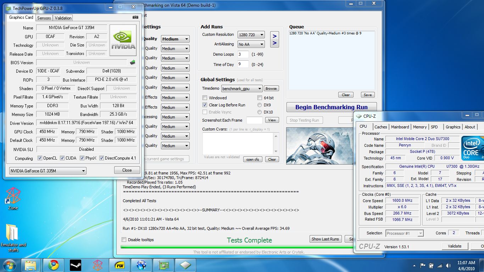This screenshot has width=484, height=272.
Task: Click the Validate button in CPU-Z
Action: 455,246
